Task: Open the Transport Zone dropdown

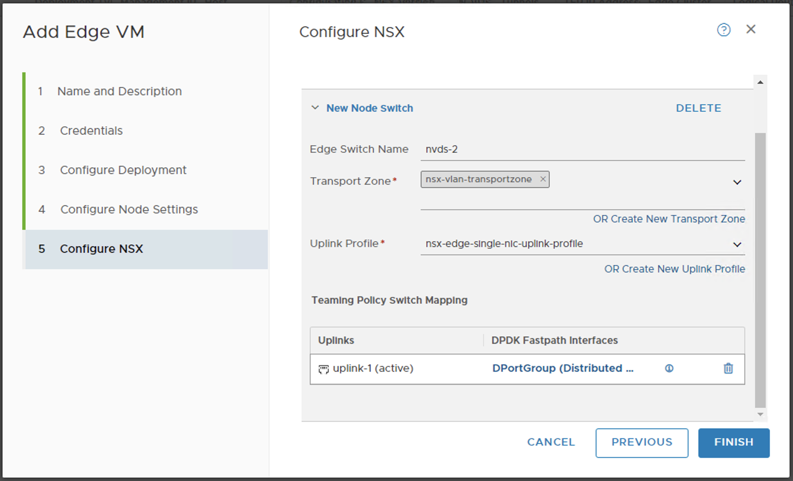Action: (738, 182)
